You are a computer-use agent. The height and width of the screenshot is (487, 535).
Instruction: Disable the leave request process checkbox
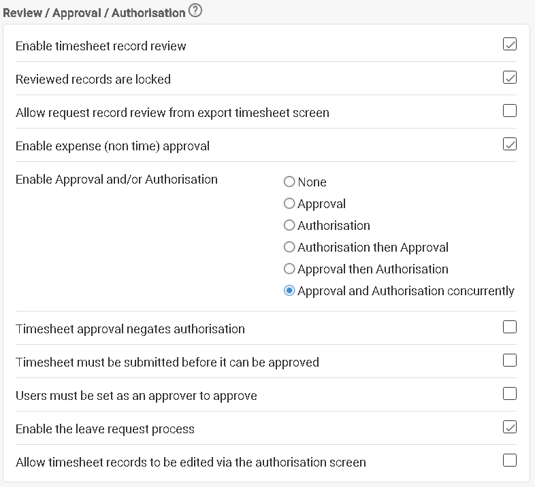click(x=509, y=427)
